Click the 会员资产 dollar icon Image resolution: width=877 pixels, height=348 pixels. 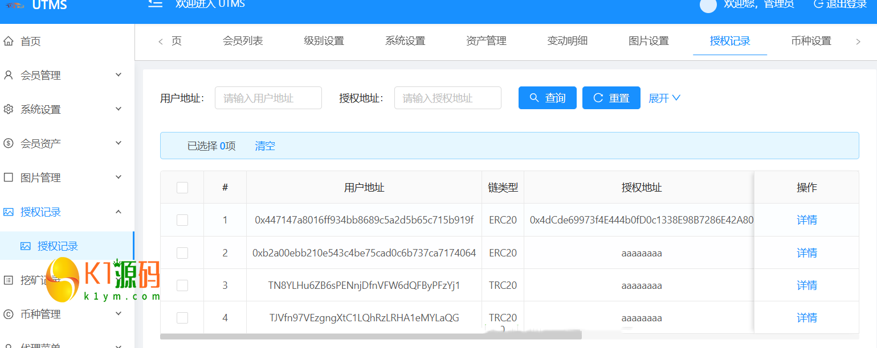9,143
